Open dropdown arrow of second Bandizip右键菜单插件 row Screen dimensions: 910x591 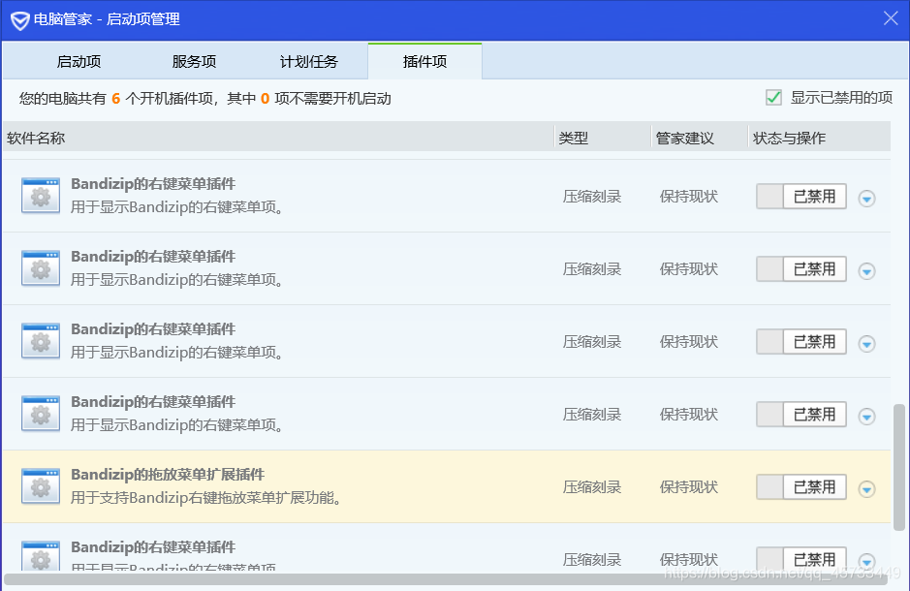866,271
